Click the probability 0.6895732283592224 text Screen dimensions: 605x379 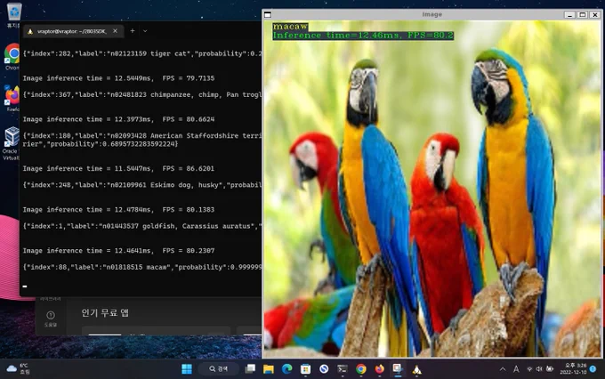tap(138, 144)
